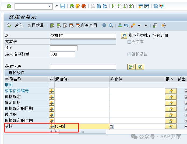Open selection options for 确定价格 row
The height and width of the screenshot is (144, 187).
52,103
